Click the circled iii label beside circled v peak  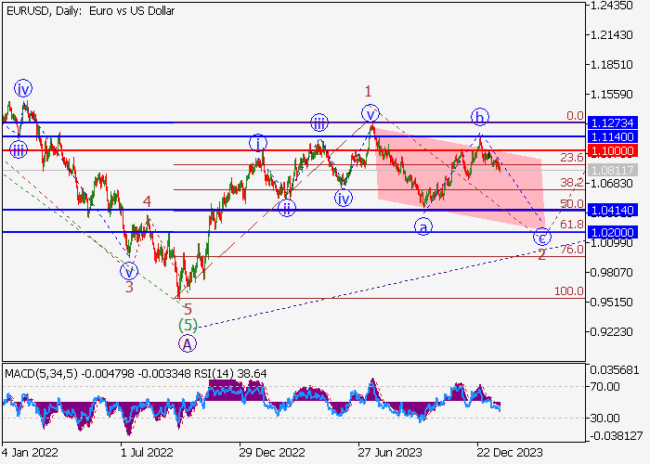pyautogui.click(x=319, y=122)
